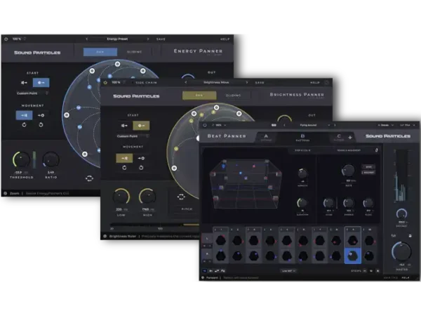
Task: Increase STEPS with plus button
Action: [x=377, y=271]
